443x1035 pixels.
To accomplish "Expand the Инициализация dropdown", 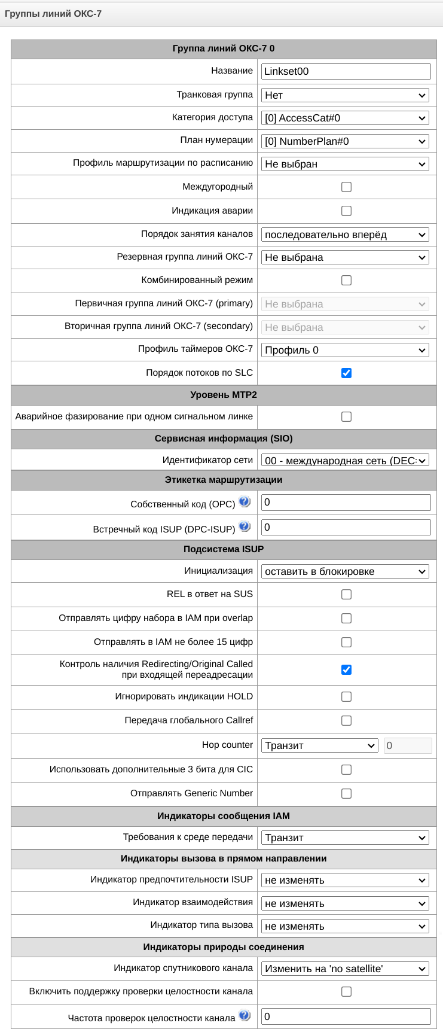I will [x=345, y=572].
